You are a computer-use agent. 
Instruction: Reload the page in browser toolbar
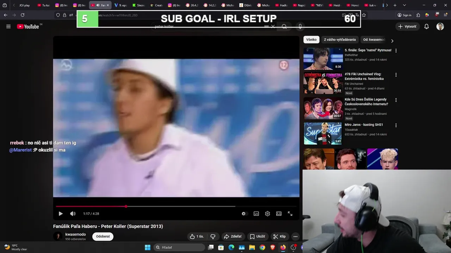click(x=23, y=15)
